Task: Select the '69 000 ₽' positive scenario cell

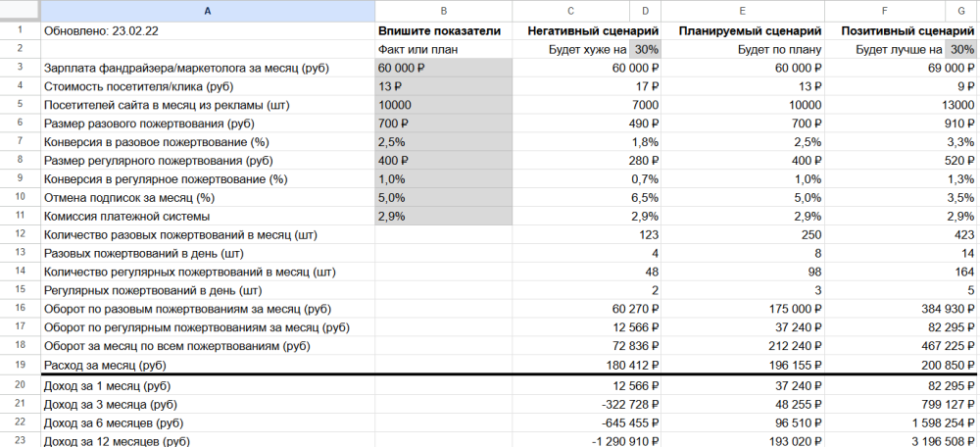Action: pos(902,69)
